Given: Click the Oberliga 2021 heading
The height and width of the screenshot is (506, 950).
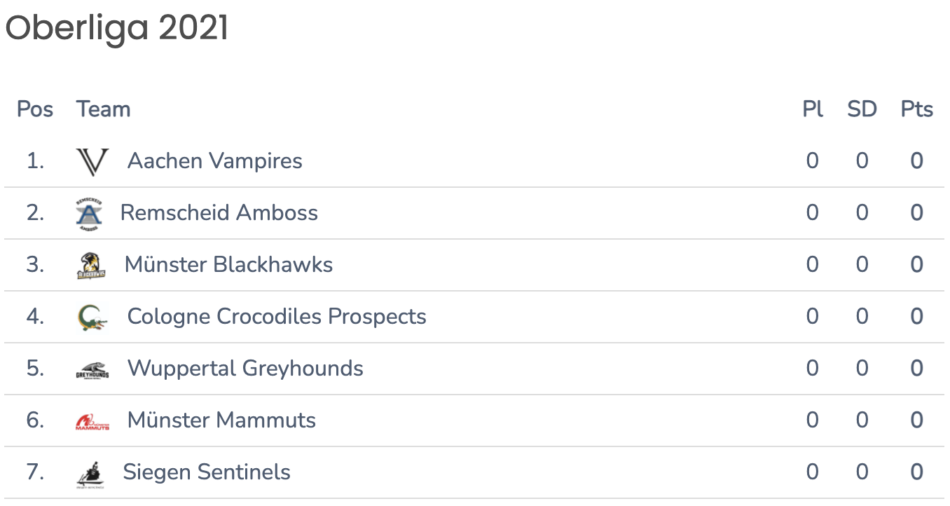Looking at the screenshot, I should click(117, 28).
